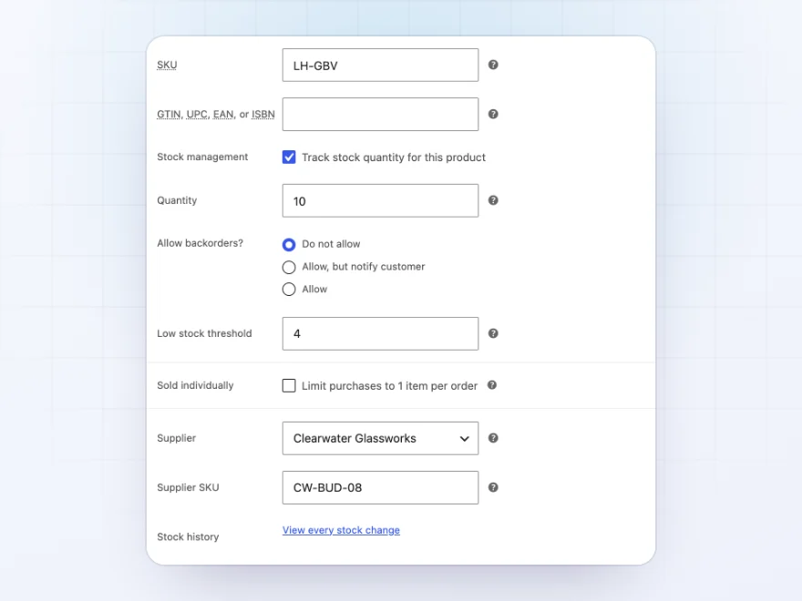The image size is (802, 601).
Task: Click the Sold individually label
Action: 195,385
